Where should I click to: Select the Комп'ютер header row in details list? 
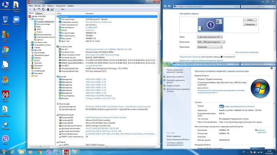[107, 17]
